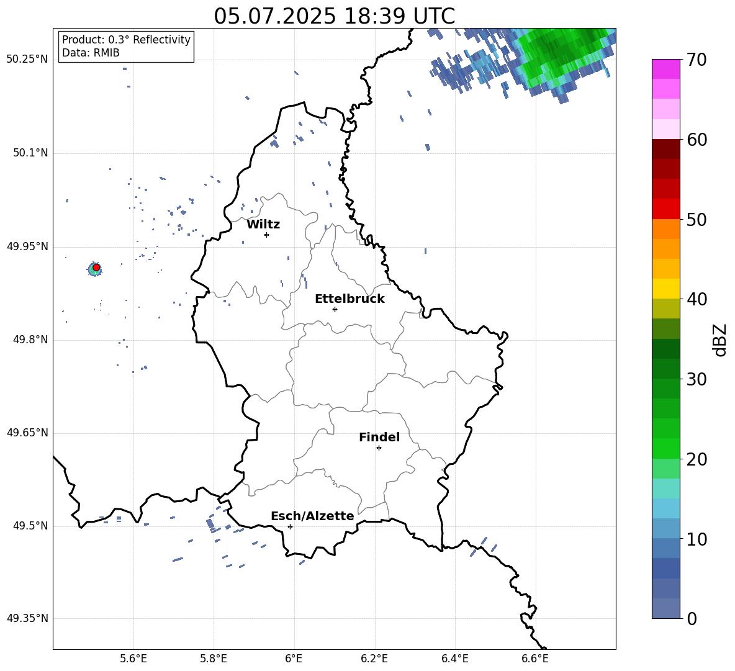Click the 6.2°E longitude label

(374, 659)
